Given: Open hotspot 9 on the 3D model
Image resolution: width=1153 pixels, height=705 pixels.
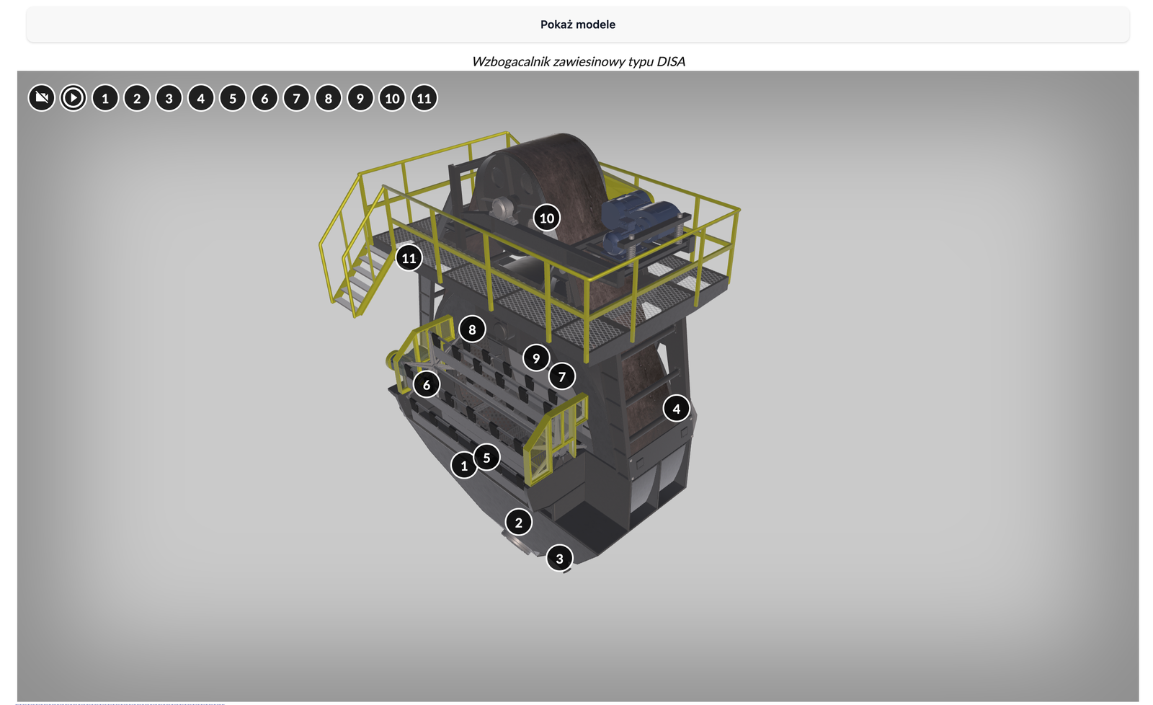Looking at the screenshot, I should (x=536, y=358).
